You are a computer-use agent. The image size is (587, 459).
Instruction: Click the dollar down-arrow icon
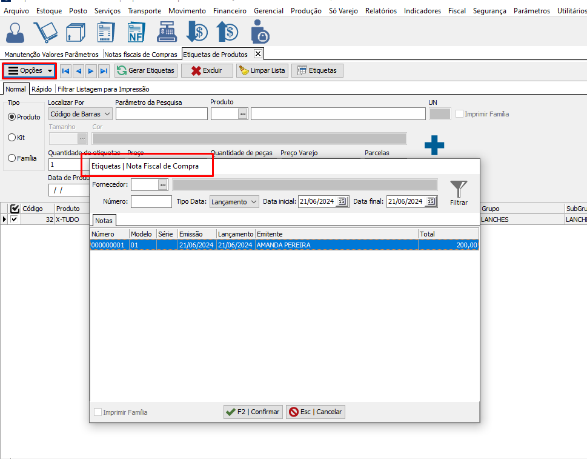[x=197, y=32]
